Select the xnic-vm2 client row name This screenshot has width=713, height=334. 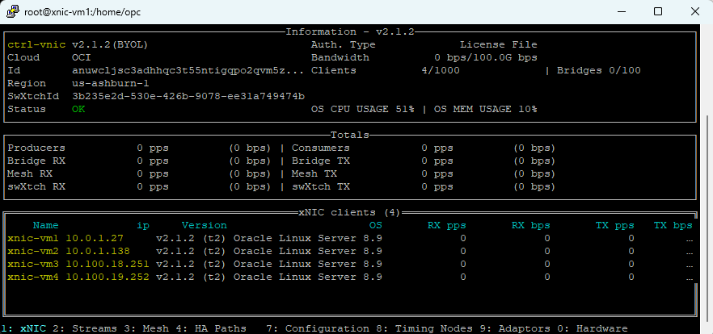click(x=32, y=251)
